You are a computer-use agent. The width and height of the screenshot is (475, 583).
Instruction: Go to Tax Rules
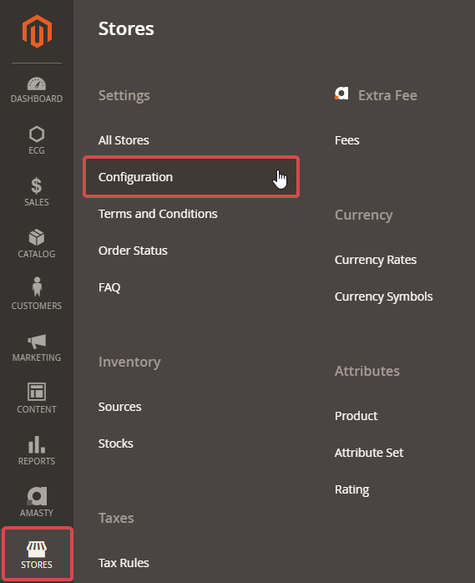click(x=124, y=563)
